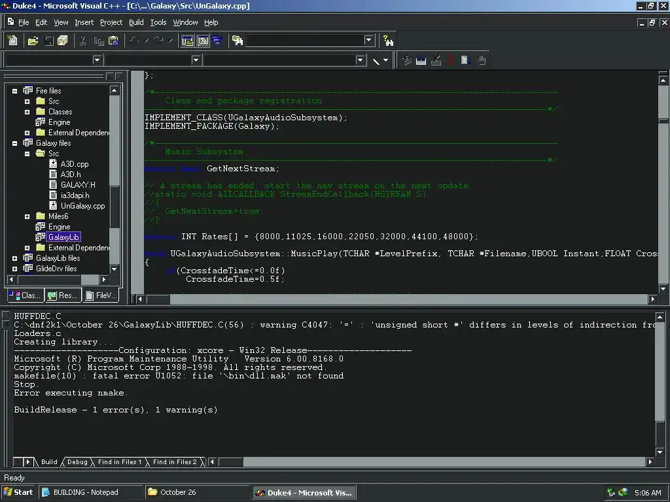Click the Windows Start button
The image size is (670, 502).
tap(18, 492)
